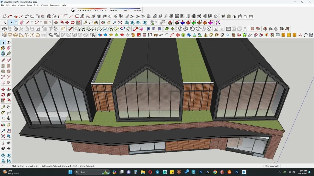Open Telegram from the taskbar
Image resolution: width=314 pixels, height=176 pixels.
point(157,172)
